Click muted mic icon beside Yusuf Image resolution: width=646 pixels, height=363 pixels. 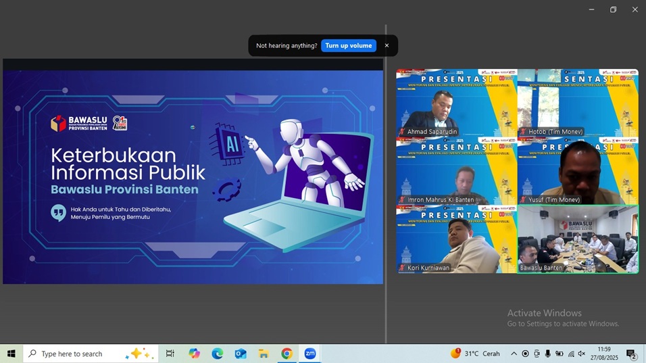point(523,199)
